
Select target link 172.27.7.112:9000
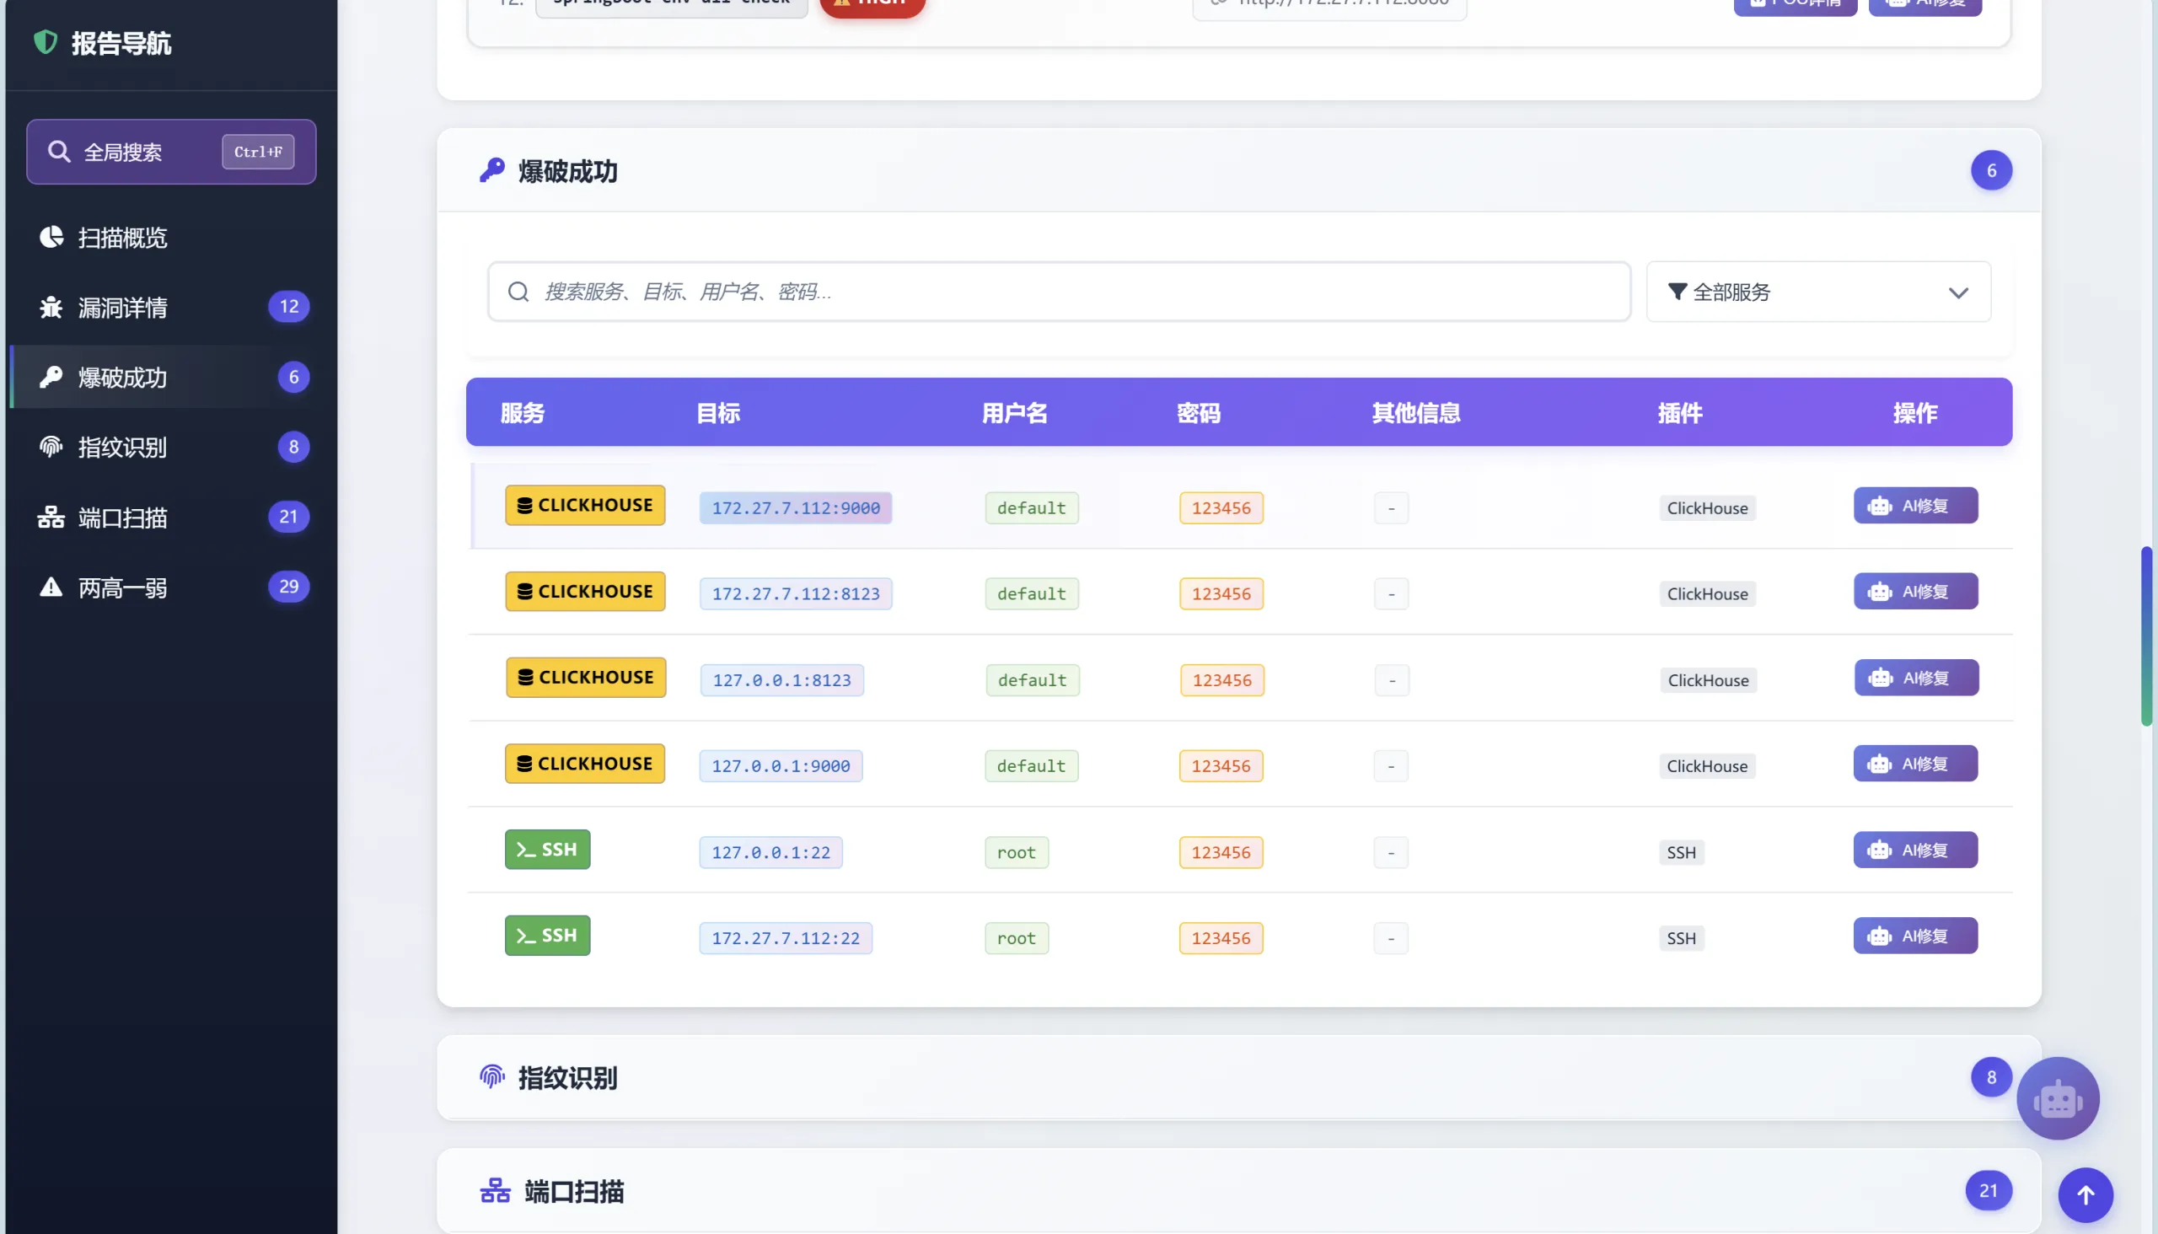pos(794,507)
